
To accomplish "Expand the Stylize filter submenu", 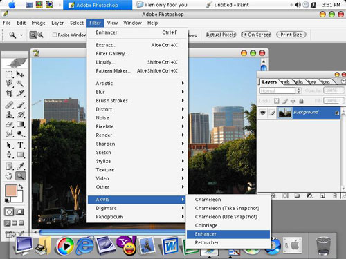I will pos(137,161).
